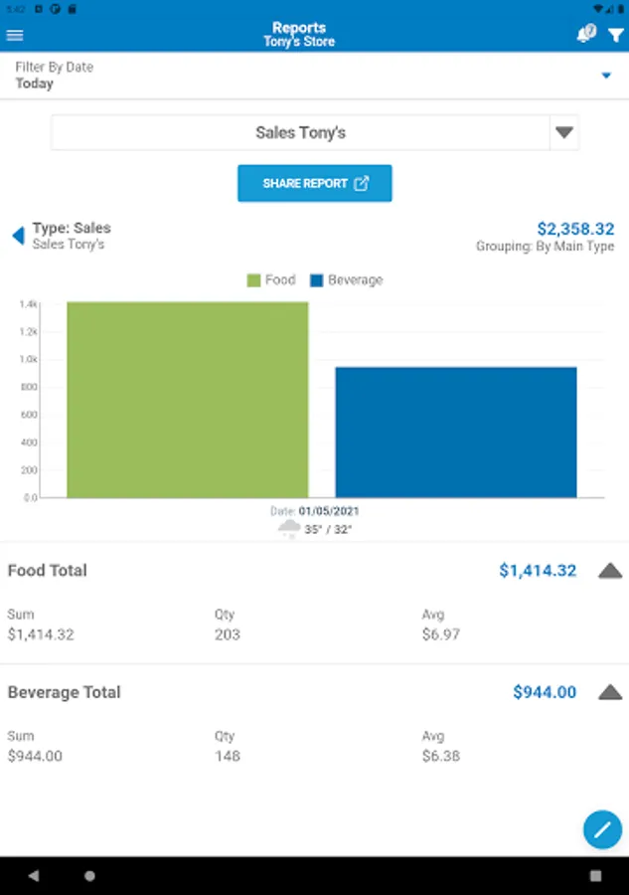Toggle the Food series legend entry
The width and height of the screenshot is (629, 895).
[x=271, y=280]
